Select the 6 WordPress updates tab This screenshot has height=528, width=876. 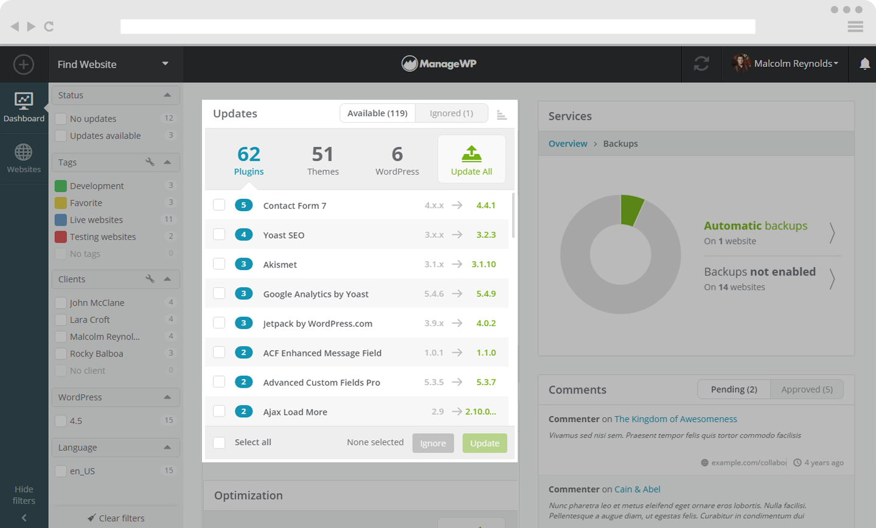[397, 160]
